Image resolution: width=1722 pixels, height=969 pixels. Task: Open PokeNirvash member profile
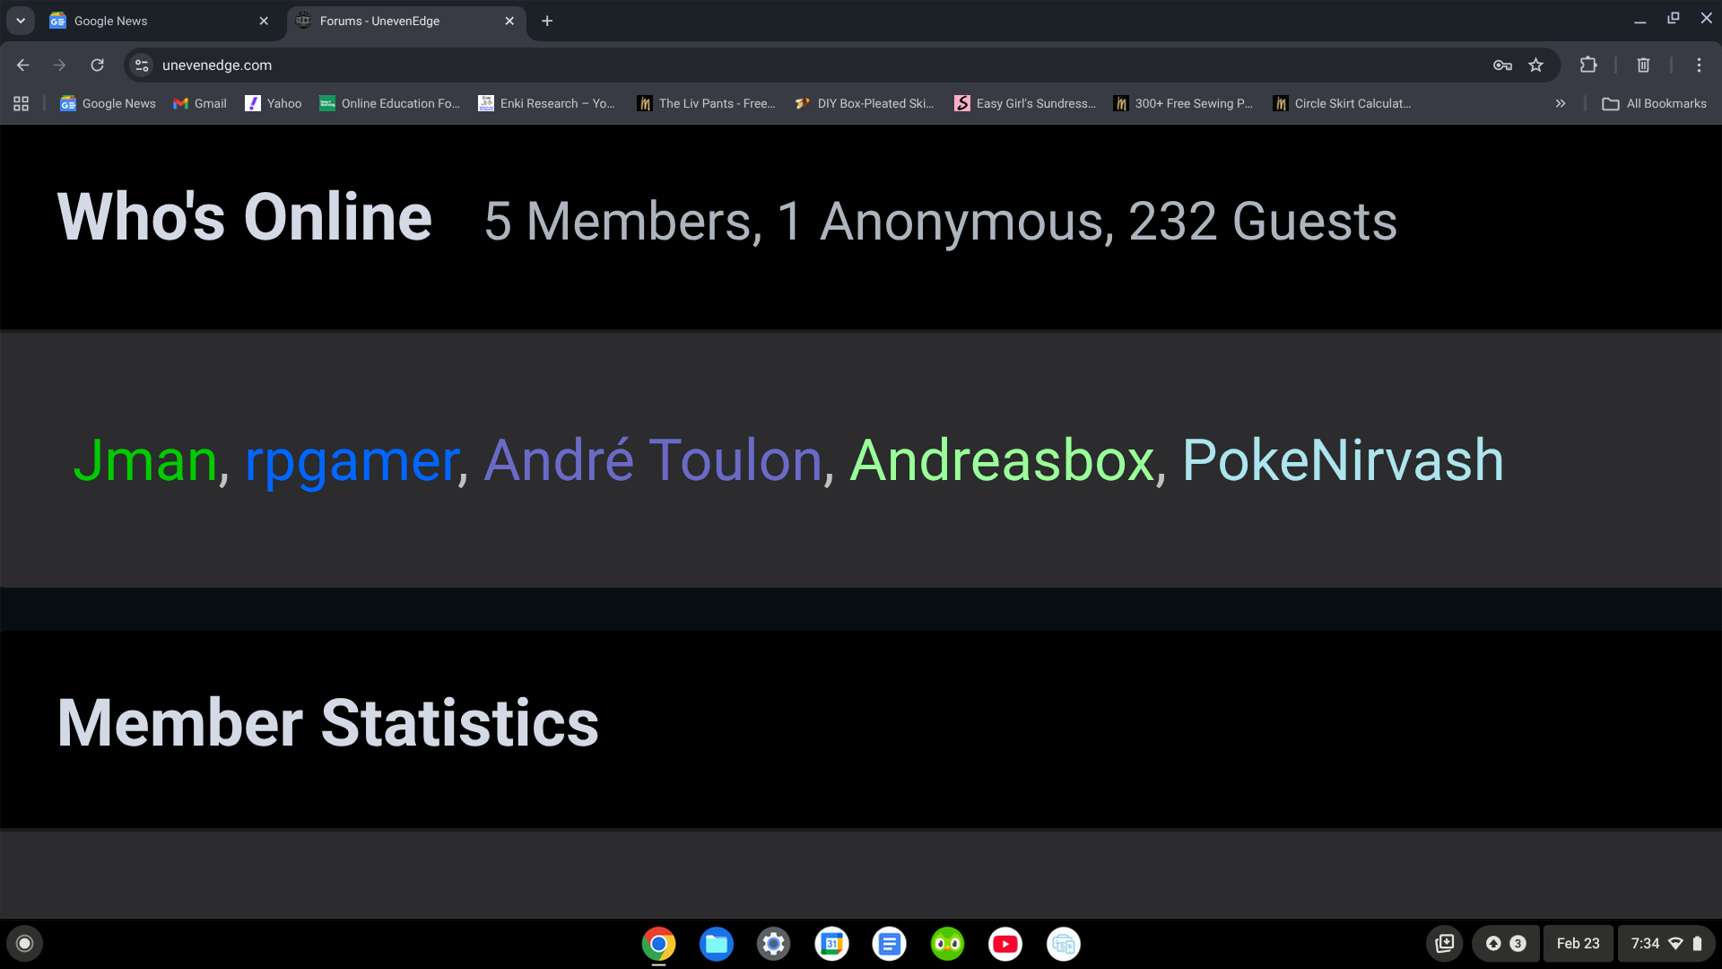point(1343,460)
